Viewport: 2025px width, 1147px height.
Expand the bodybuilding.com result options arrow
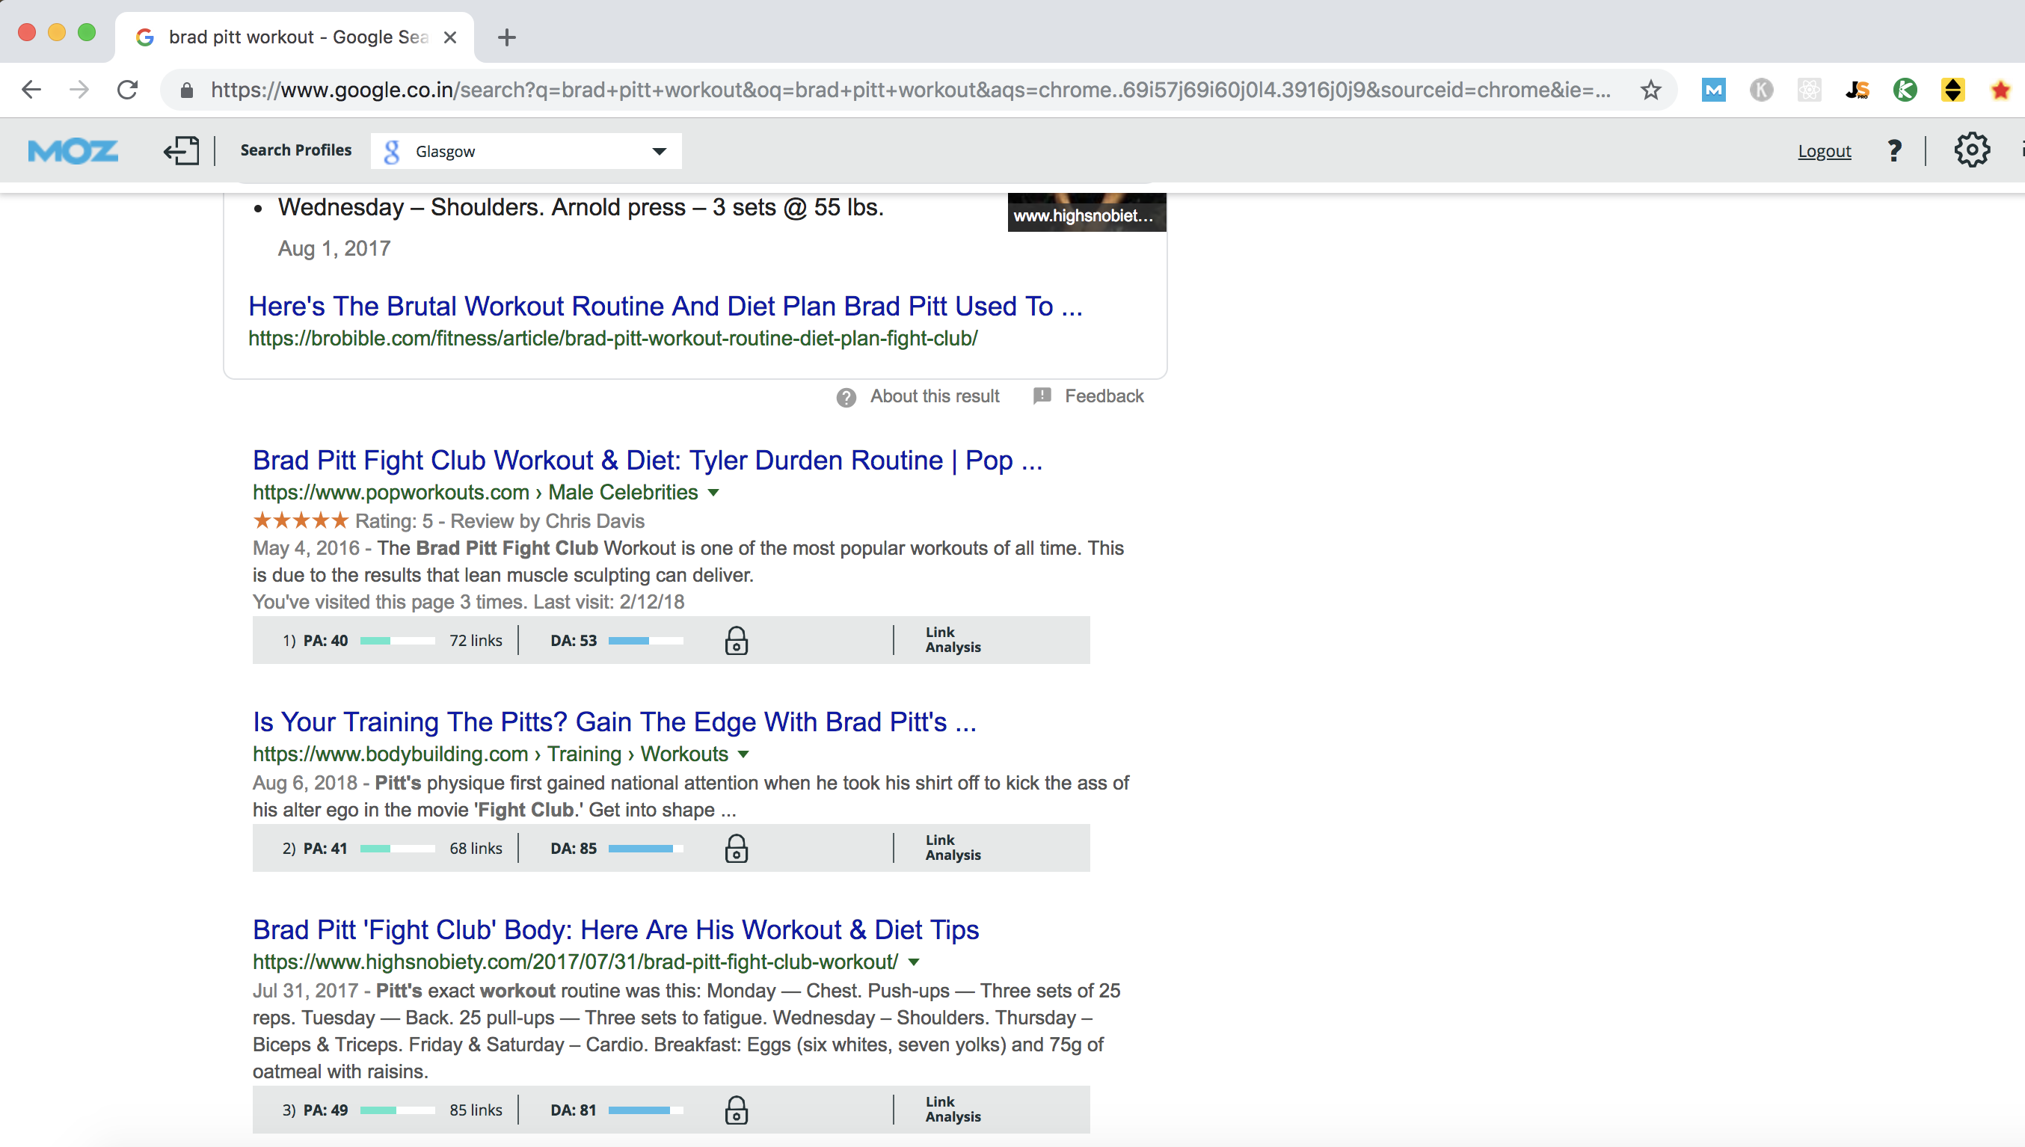[743, 754]
